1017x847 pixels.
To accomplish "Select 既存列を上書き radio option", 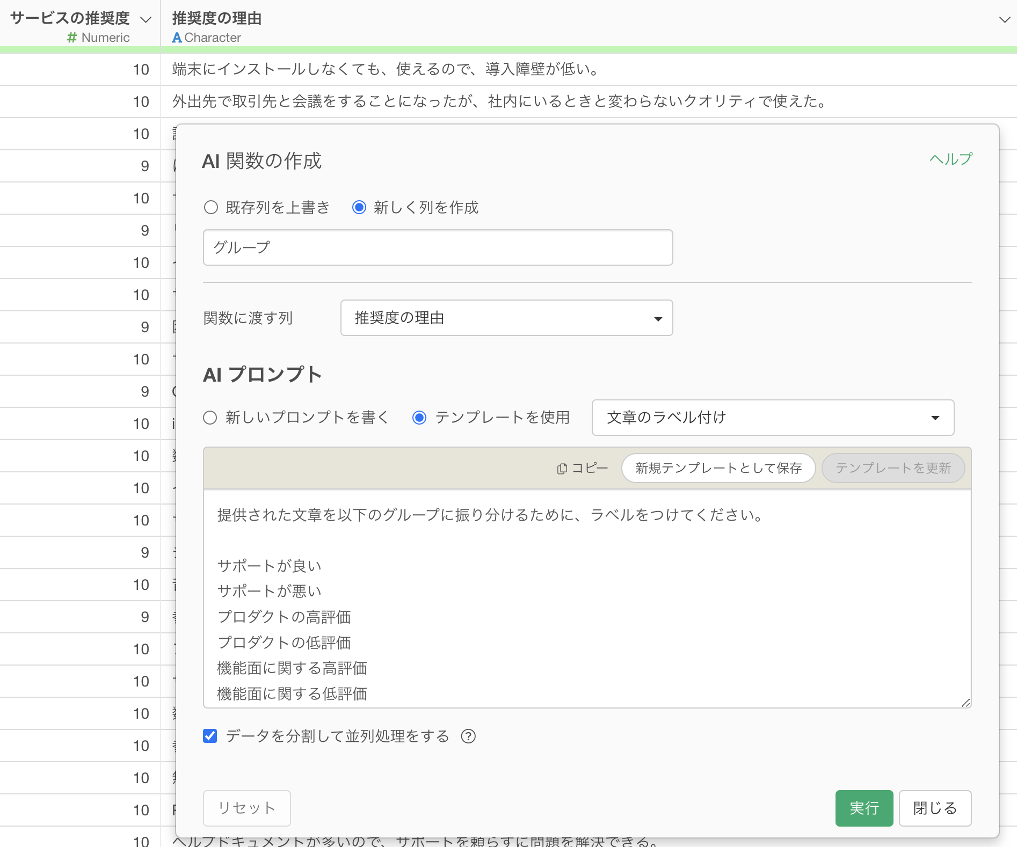I will pyautogui.click(x=211, y=207).
